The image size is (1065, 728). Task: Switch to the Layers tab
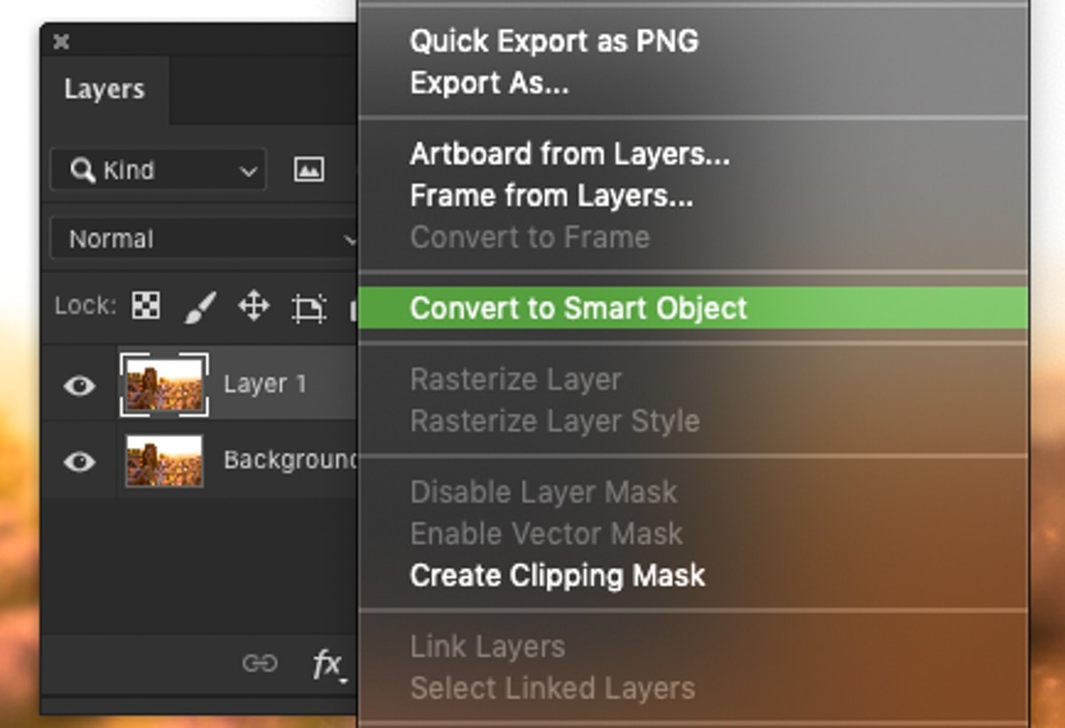[104, 90]
